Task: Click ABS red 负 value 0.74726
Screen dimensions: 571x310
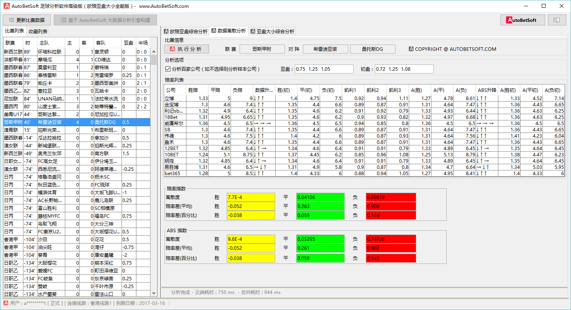Action: [x=391, y=239]
